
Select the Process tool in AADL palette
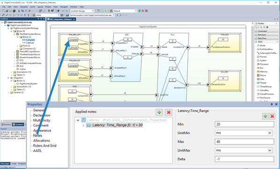pos(262,56)
